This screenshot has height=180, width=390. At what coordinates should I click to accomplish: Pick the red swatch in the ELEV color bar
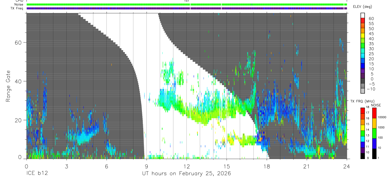pyautogui.click(x=363, y=21)
